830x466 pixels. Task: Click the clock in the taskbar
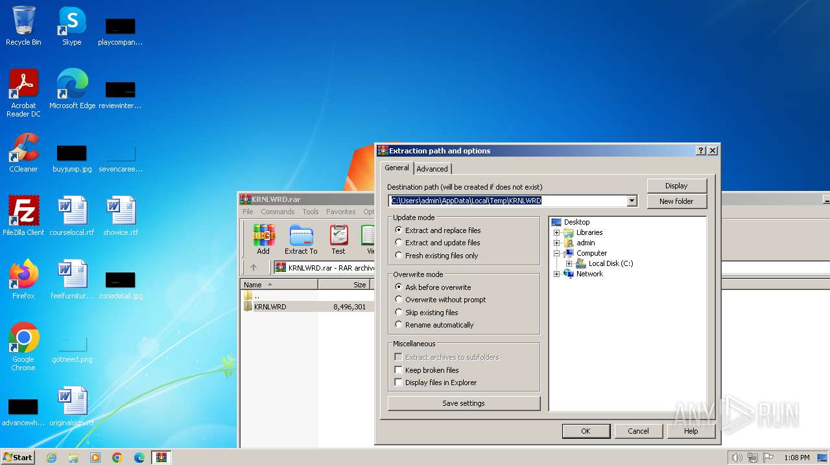796,458
